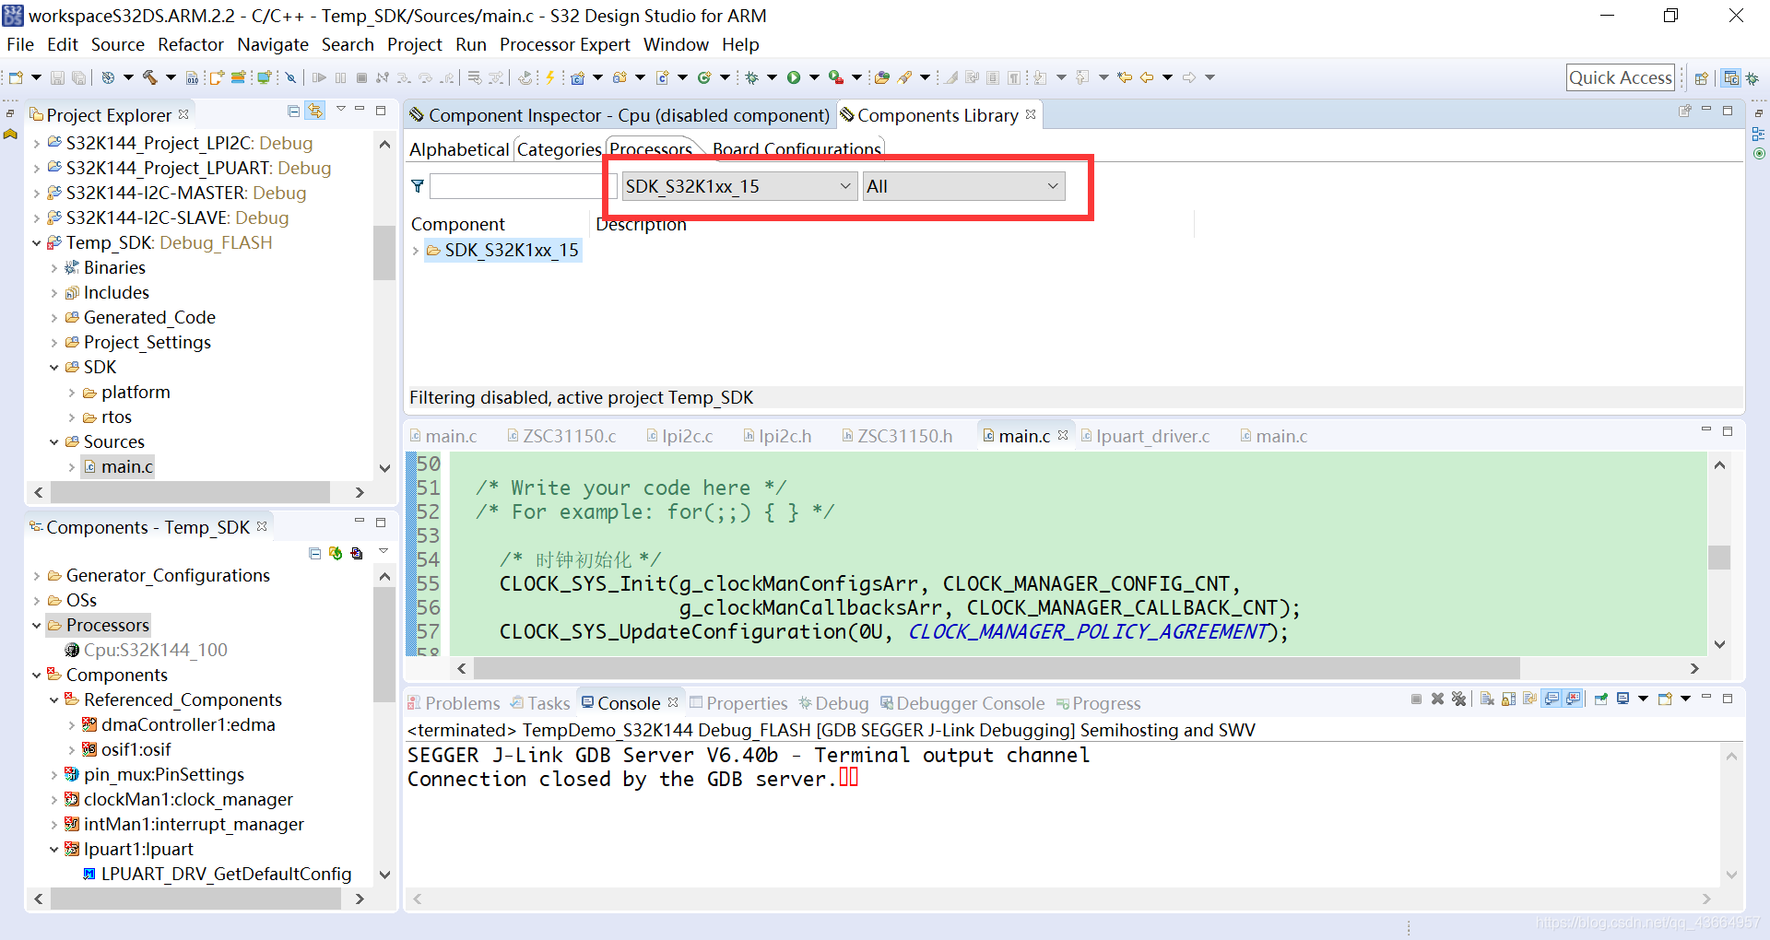The height and width of the screenshot is (940, 1770).
Task: Expand the SDK_S32K1xx_15 component row
Action: point(416,251)
